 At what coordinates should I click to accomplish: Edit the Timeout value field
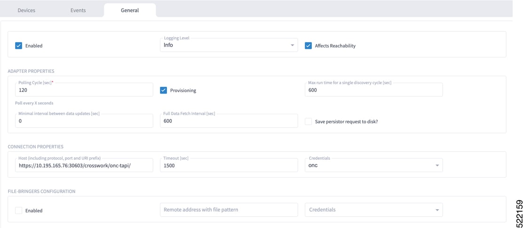229,165
